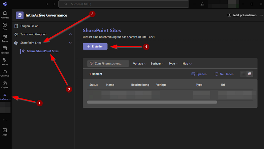Image resolution: width=264 pixels, height=149 pixels.
Task: Open the Vorlage filter dropdown
Action: pos(140,63)
